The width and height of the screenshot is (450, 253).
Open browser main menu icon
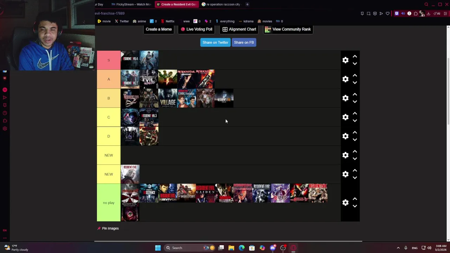tap(445, 13)
